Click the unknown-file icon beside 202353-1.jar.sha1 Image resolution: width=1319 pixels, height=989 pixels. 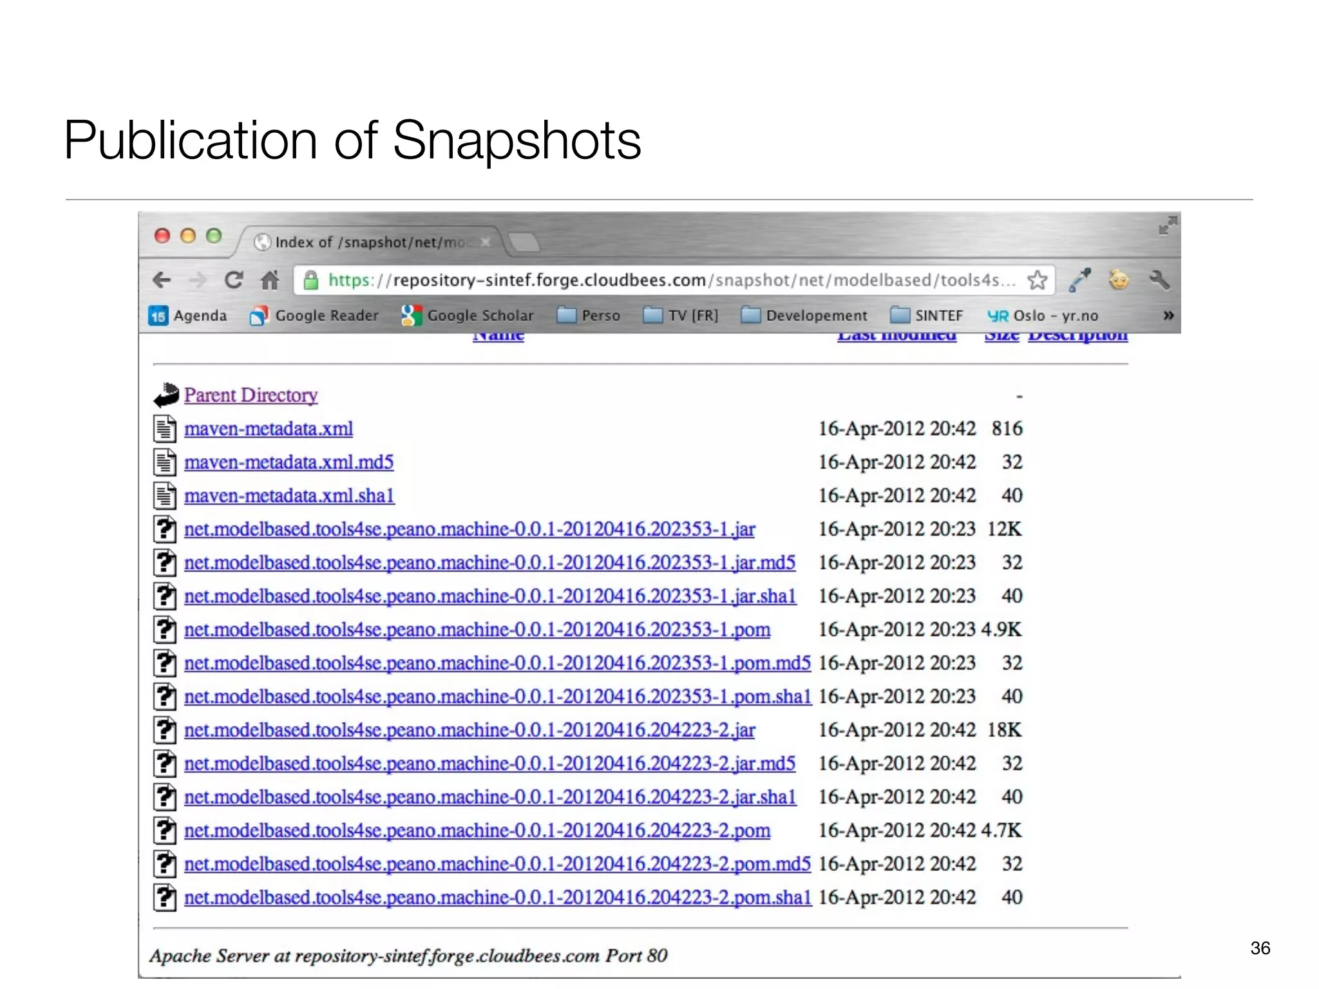tap(165, 596)
